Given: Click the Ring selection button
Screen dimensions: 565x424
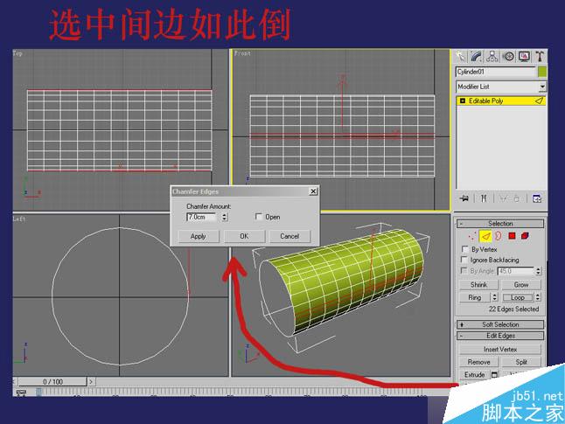Looking at the screenshot, I should 475,297.
